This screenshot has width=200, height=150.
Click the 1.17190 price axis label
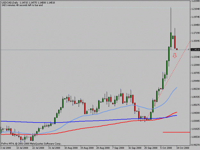196,33
